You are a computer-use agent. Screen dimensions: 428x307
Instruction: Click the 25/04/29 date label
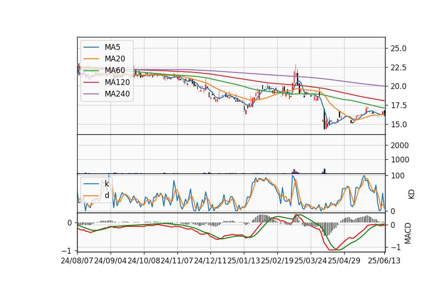point(344,261)
